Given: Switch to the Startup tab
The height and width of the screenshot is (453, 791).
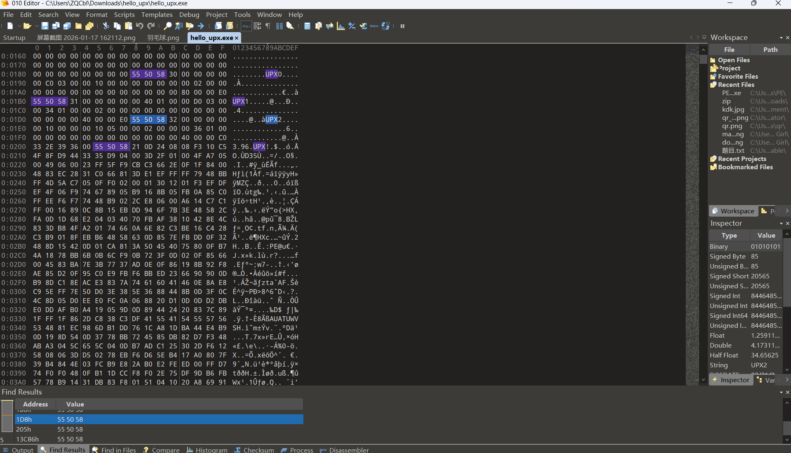Looking at the screenshot, I should 14,37.
